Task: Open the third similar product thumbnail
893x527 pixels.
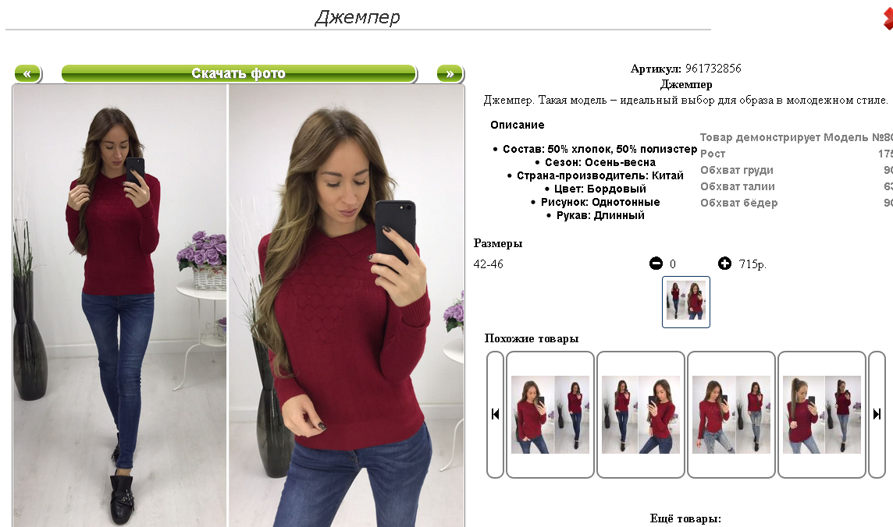Action: point(731,415)
